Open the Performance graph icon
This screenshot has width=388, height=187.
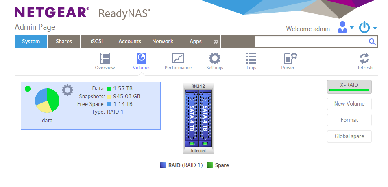click(178, 59)
